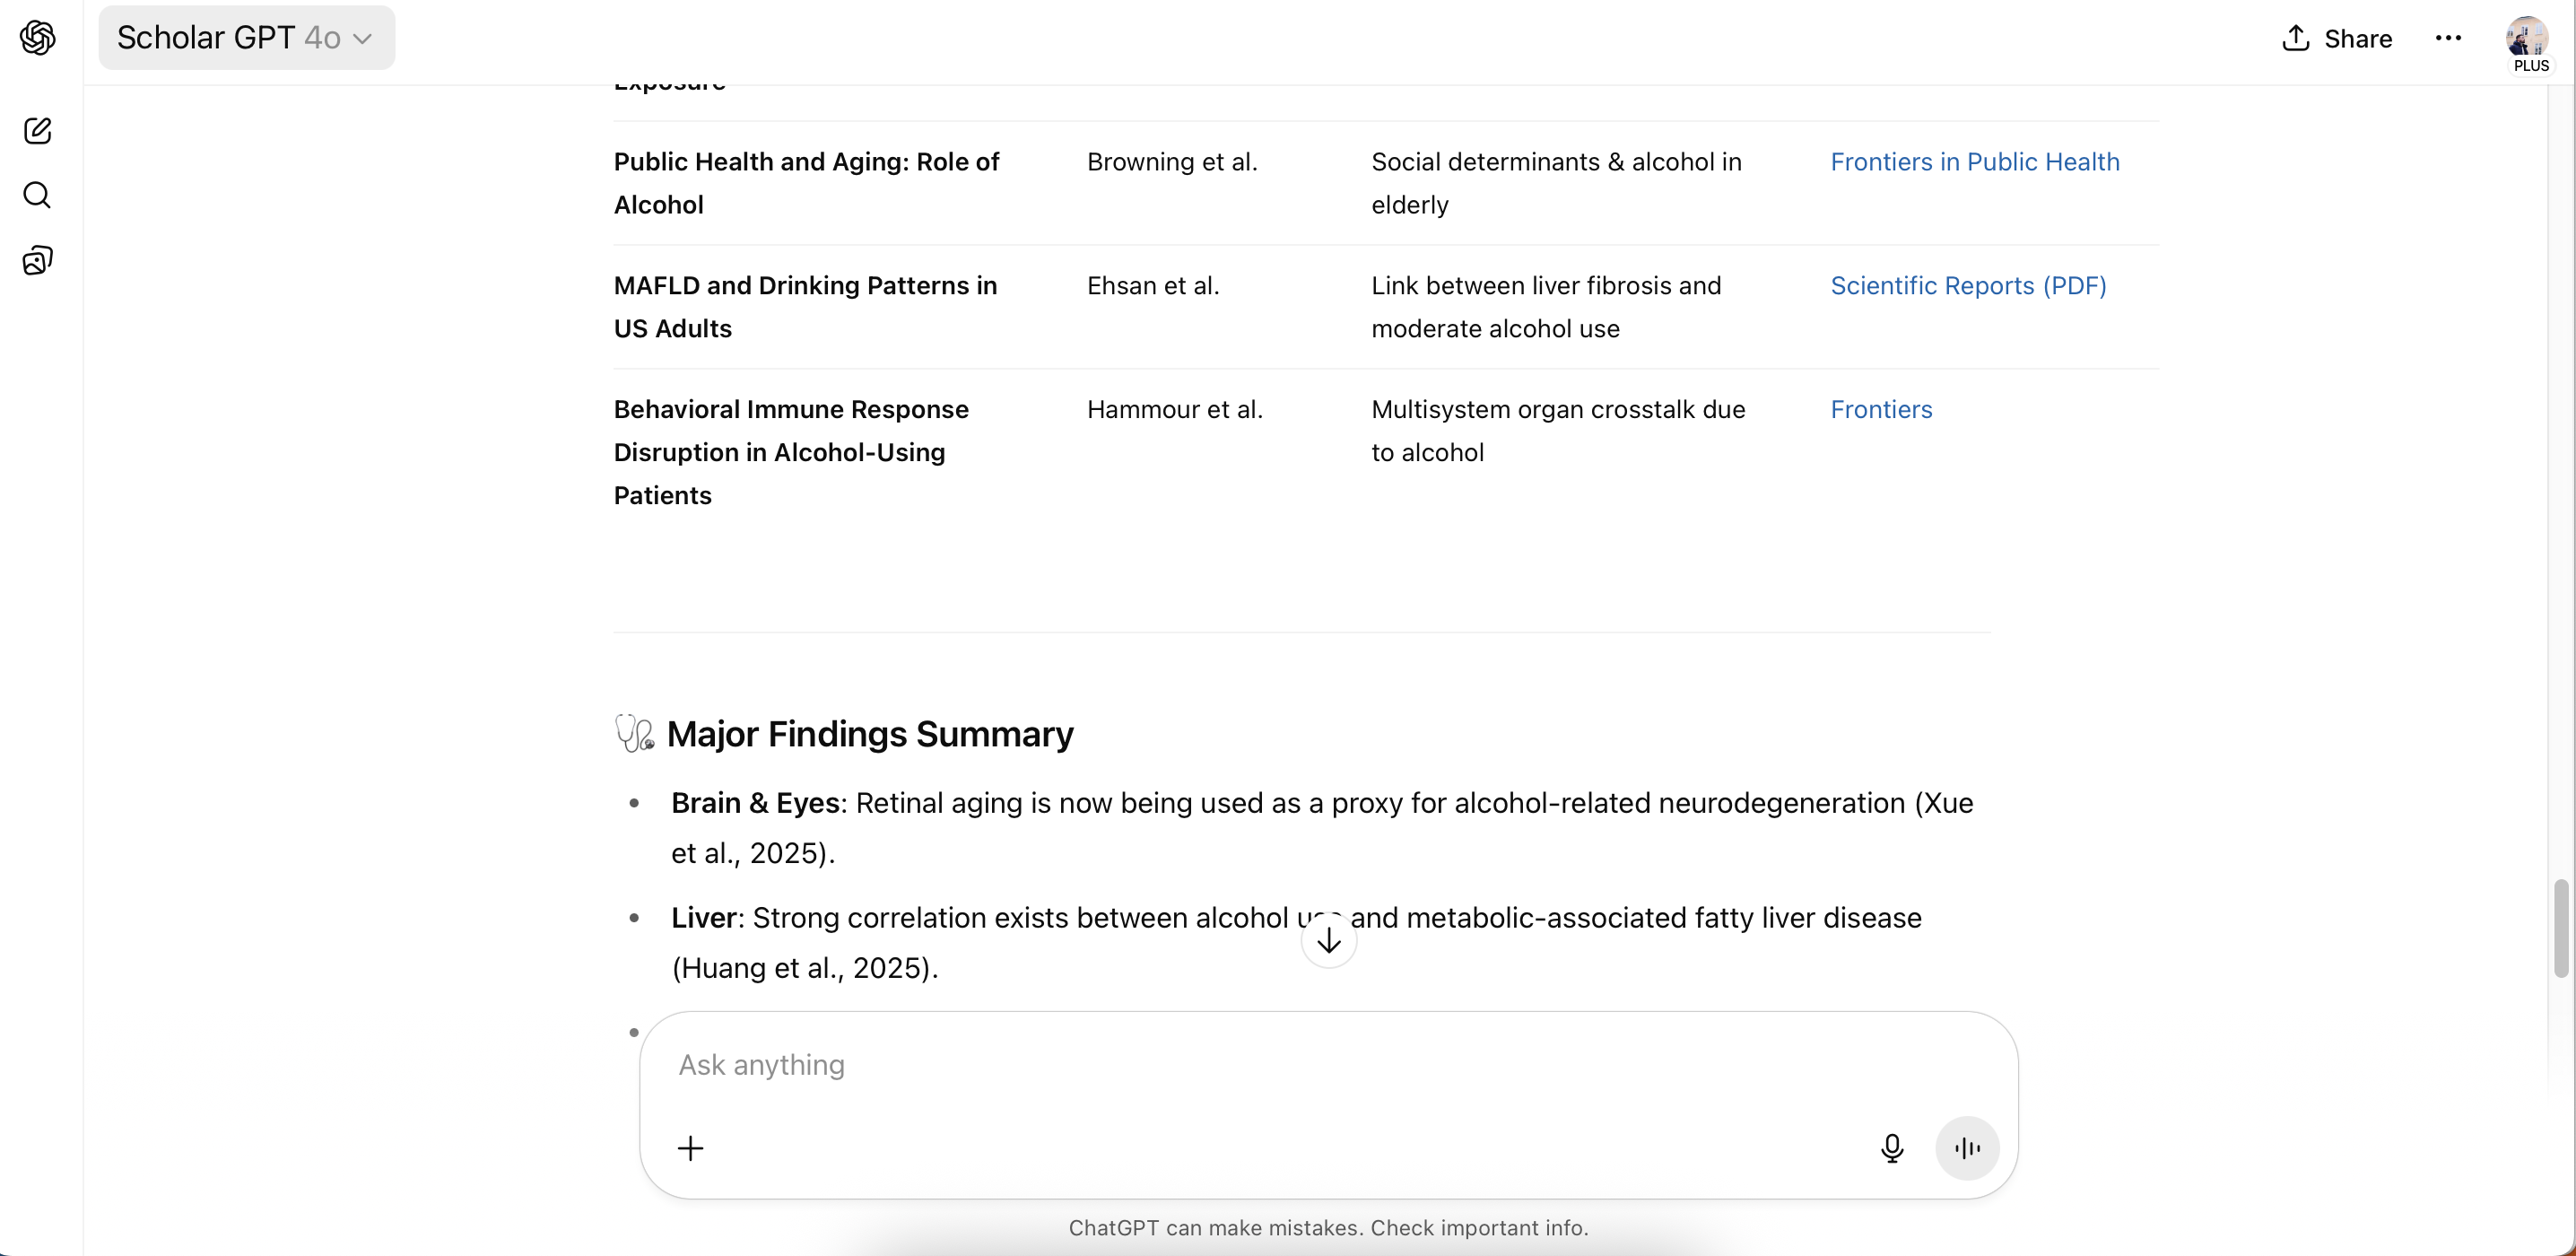
Task: Click the Share button label
Action: pos(2357,38)
